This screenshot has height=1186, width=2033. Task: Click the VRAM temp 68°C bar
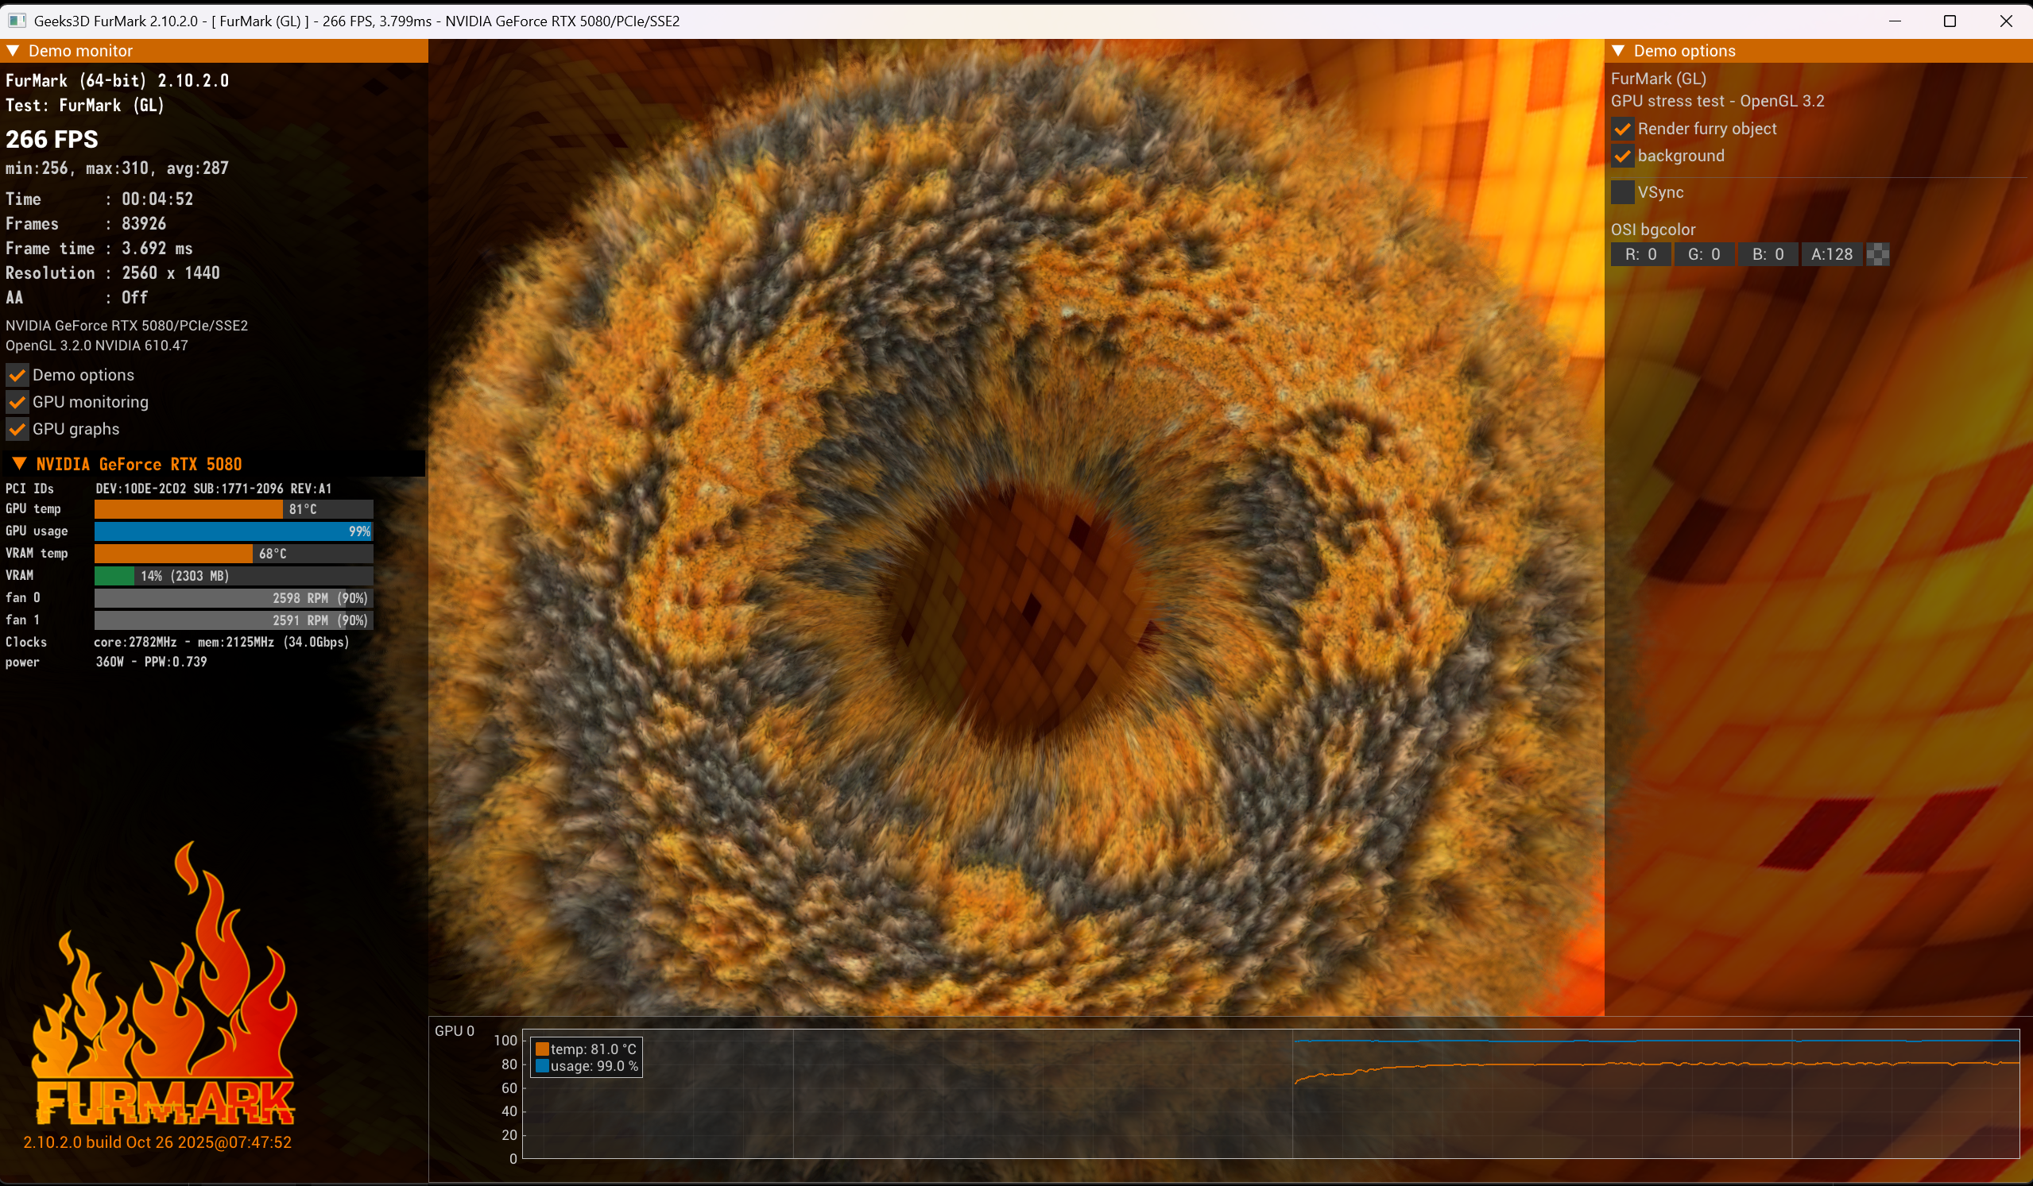[x=233, y=554]
